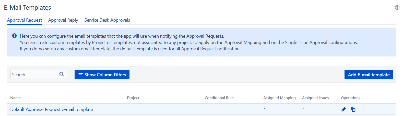
Task: Sort by the Name column header
Action: point(16,98)
